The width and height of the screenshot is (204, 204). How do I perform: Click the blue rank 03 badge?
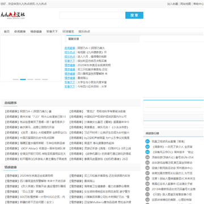147,152
